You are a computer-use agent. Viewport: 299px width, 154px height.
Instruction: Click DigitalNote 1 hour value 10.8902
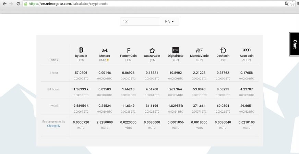pos(176,73)
